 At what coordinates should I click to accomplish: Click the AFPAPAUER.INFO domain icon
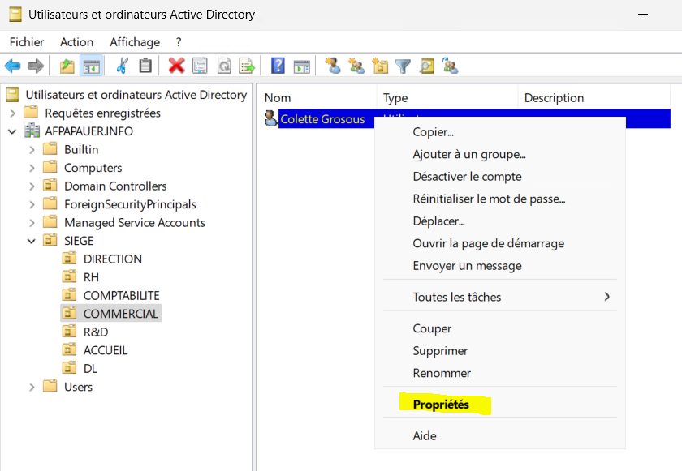click(32, 131)
